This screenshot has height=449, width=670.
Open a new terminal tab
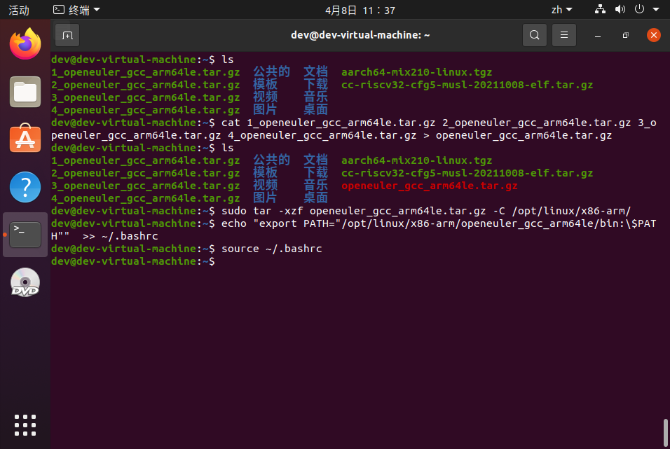pos(67,35)
